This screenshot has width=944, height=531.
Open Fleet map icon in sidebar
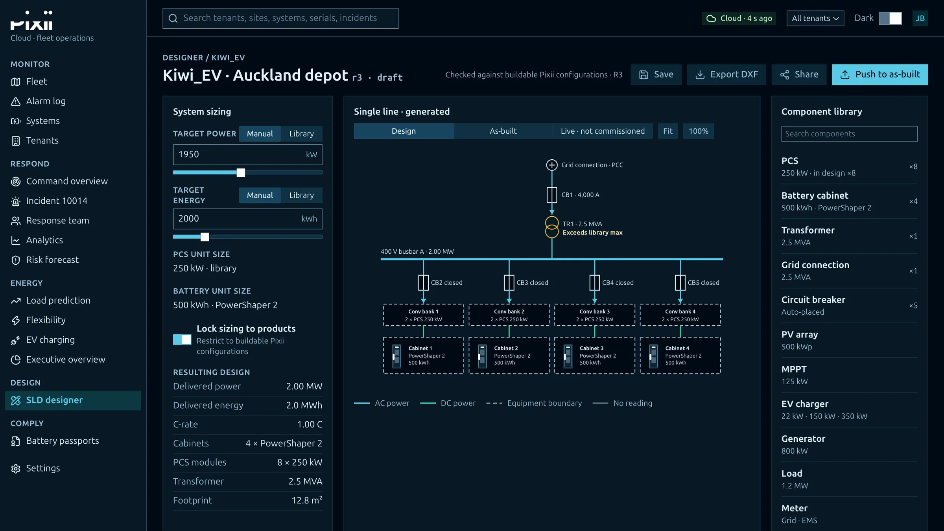[15, 82]
